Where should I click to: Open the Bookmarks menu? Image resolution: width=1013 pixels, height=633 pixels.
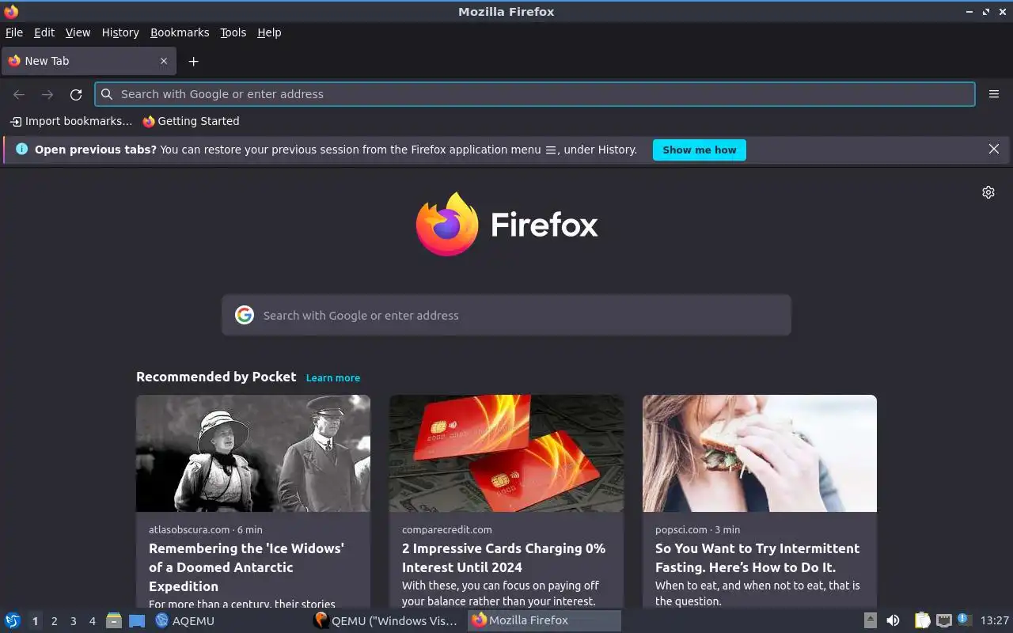pos(180,32)
